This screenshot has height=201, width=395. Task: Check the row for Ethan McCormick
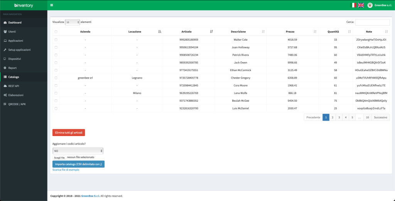[56, 70]
